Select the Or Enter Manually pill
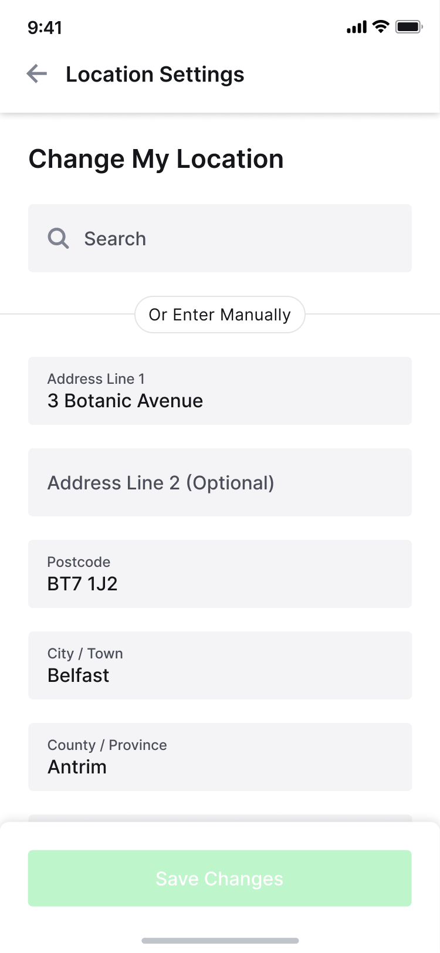440x953 pixels. coord(220,315)
